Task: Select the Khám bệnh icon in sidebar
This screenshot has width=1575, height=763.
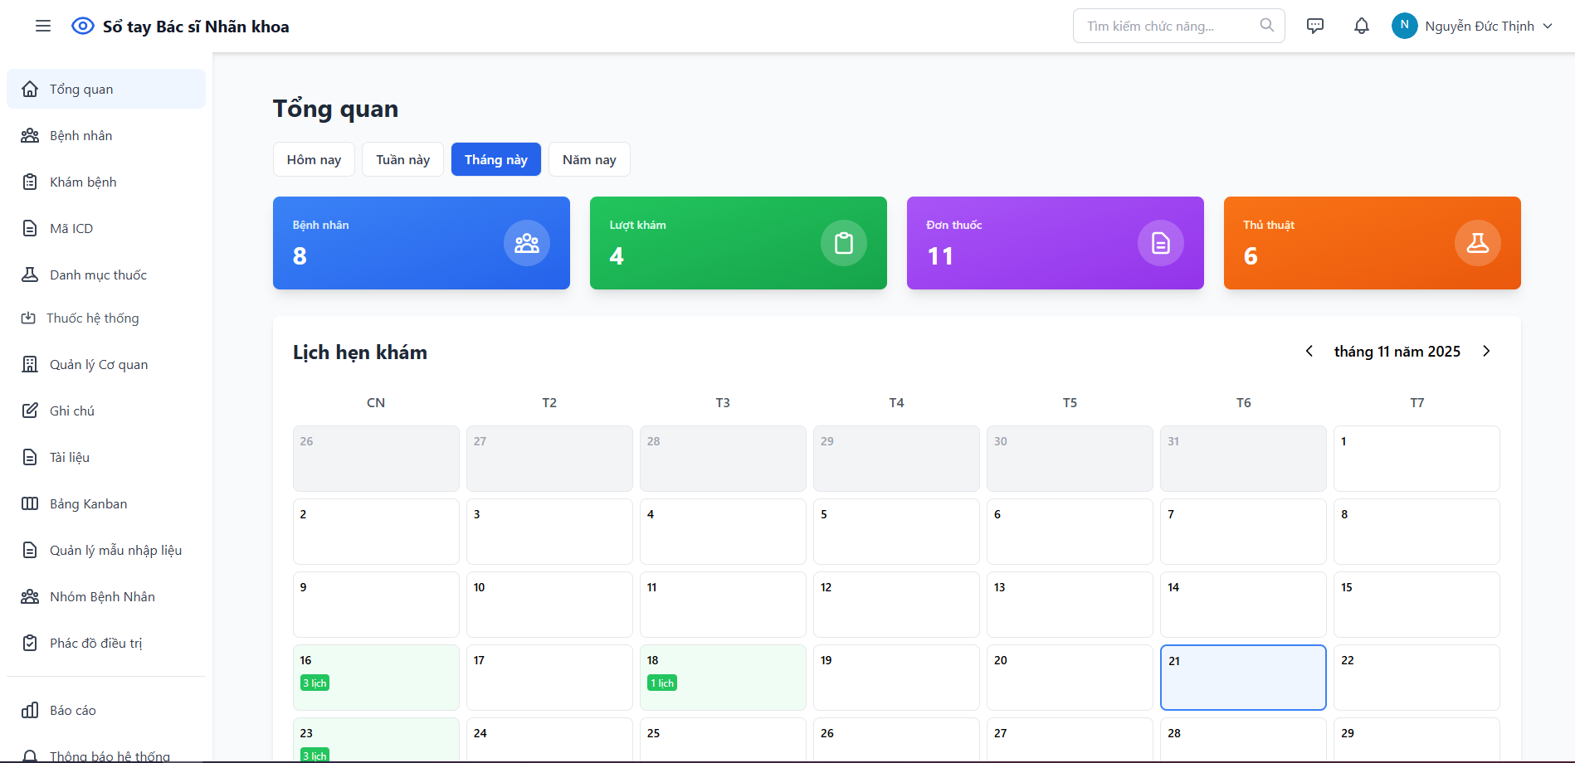Action: tap(30, 181)
